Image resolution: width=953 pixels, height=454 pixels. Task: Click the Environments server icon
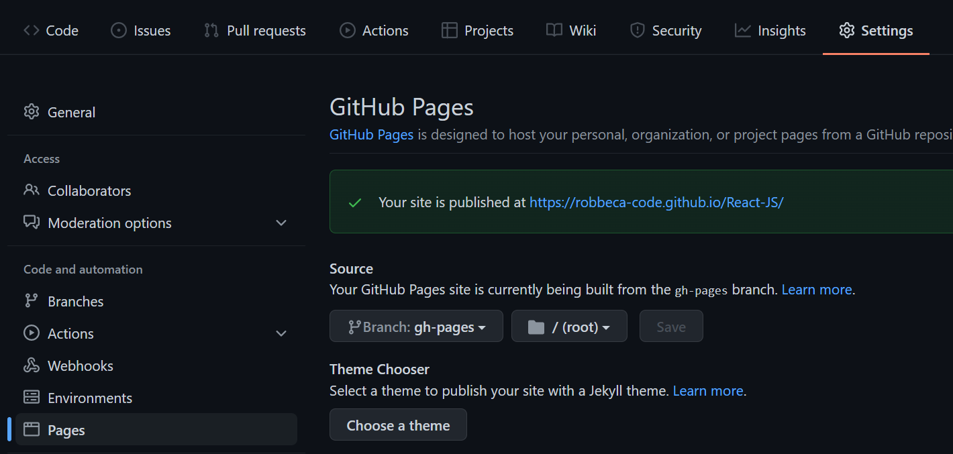tap(32, 397)
